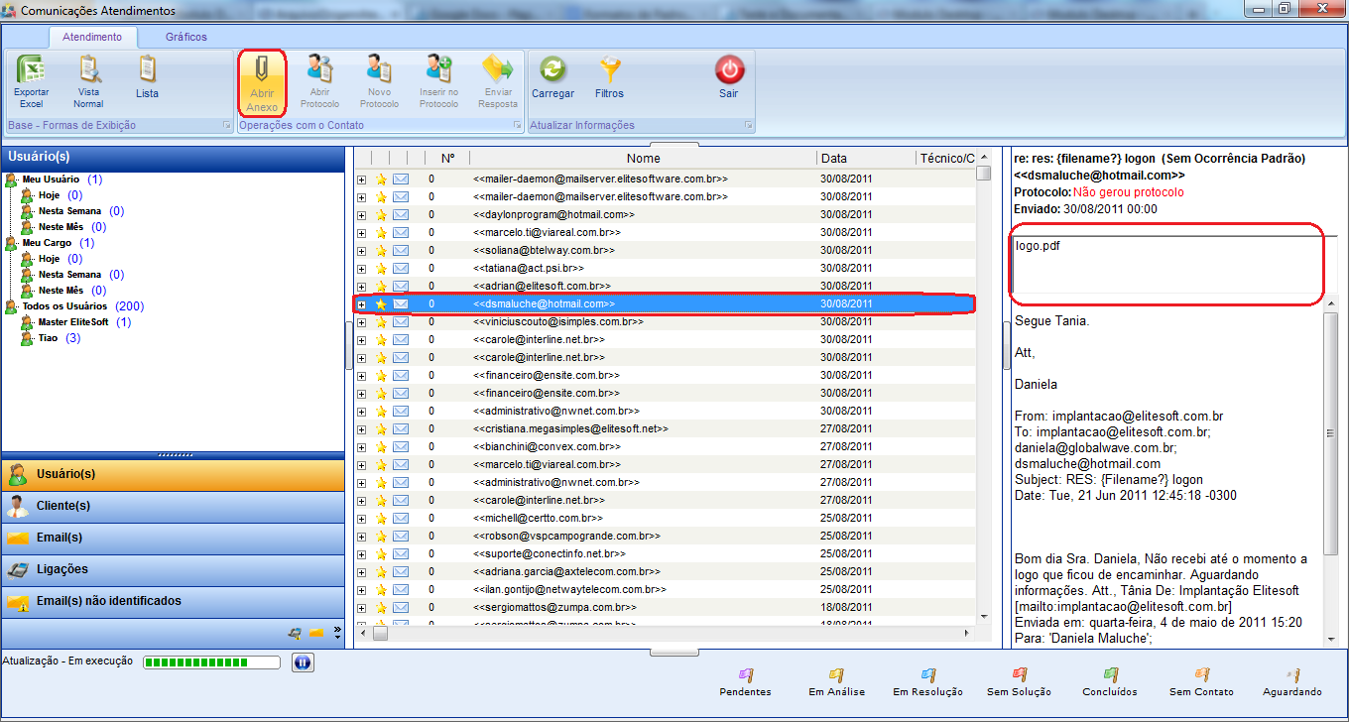The image size is (1349, 722).
Task: Expand the first mailer-daemon row
Action: 361,180
